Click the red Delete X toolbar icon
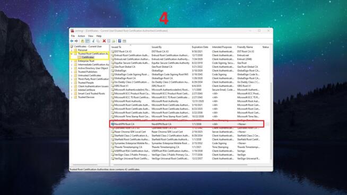The image size is (347, 195). pyautogui.click(x=104, y=41)
